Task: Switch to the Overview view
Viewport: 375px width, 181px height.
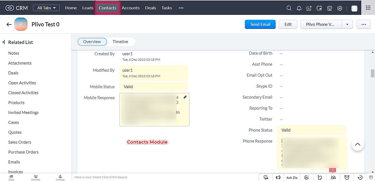Action: click(92, 42)
